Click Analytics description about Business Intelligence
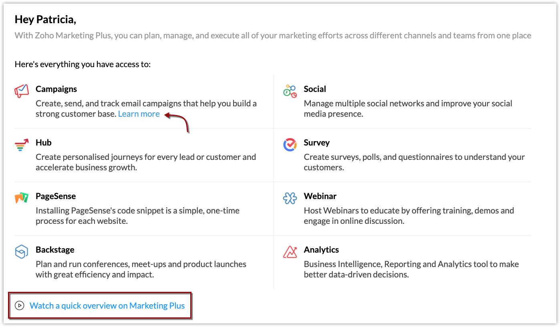Viewport: 560px width, 327px height. coord(411,269)
